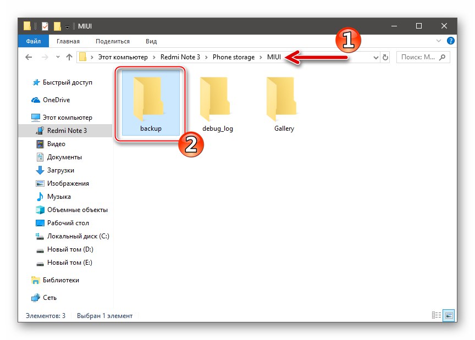Click the search magnifier icon
The width and height of the screenshot is (475, 340).
(x=442, y=57)
